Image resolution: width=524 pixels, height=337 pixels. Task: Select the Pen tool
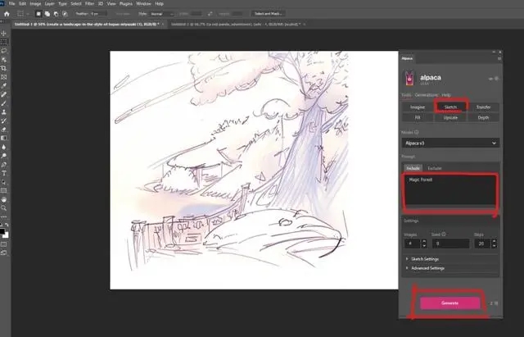point(3,165)
